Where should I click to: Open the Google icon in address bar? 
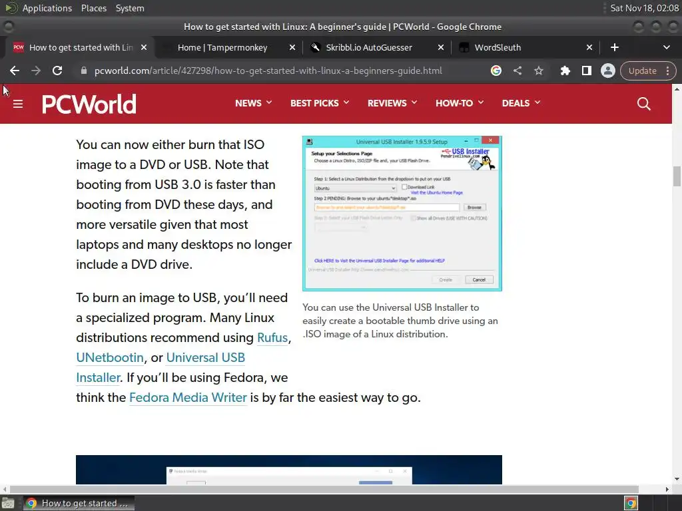(x=496, y=71)
